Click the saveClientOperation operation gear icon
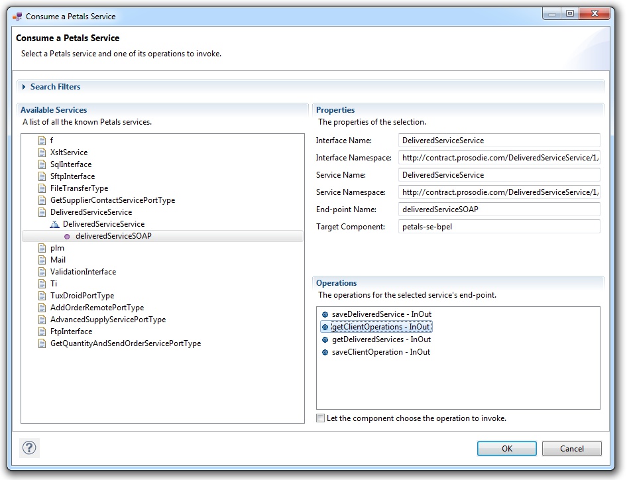Image resolution: width=627 pixels, height=480 pixels. tap(325, 352)
